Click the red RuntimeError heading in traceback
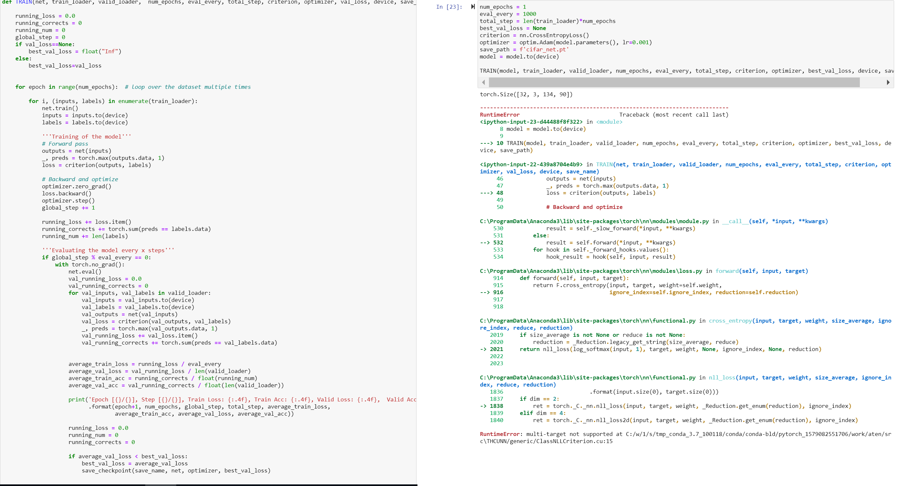 pos(500,115)
